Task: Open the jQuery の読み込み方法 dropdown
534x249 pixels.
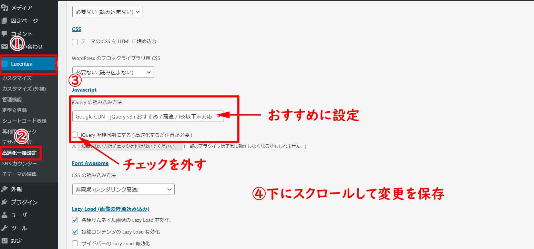Action: coord(148,116)
